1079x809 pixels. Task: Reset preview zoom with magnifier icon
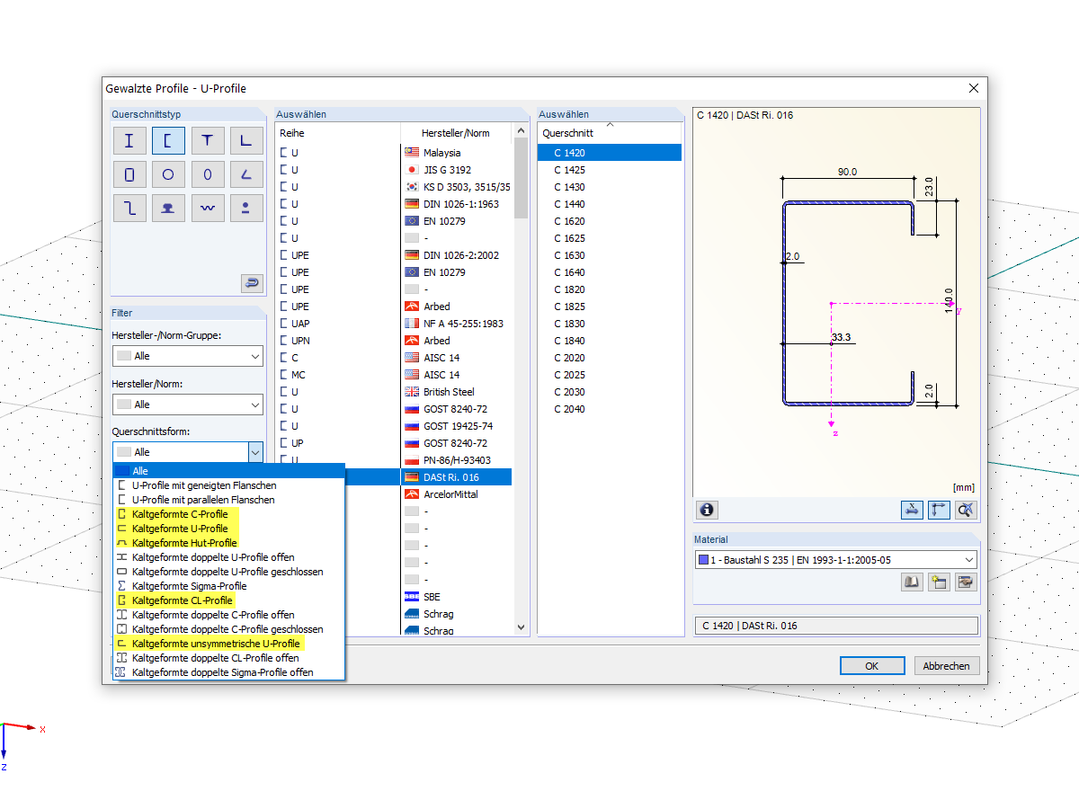[966, 510]
